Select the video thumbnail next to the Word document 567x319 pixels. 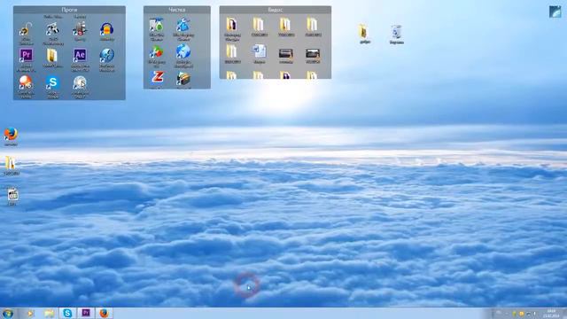[285, 53]
